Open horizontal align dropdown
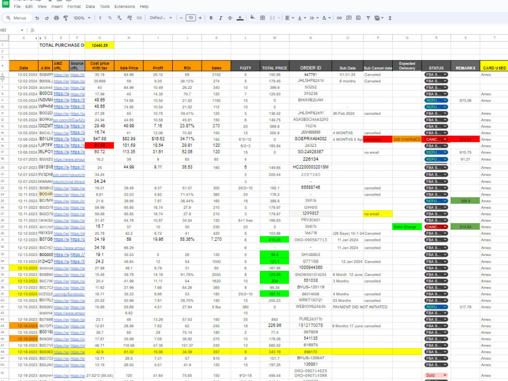Viewport: 508px width, 381px height. (290, 18)
